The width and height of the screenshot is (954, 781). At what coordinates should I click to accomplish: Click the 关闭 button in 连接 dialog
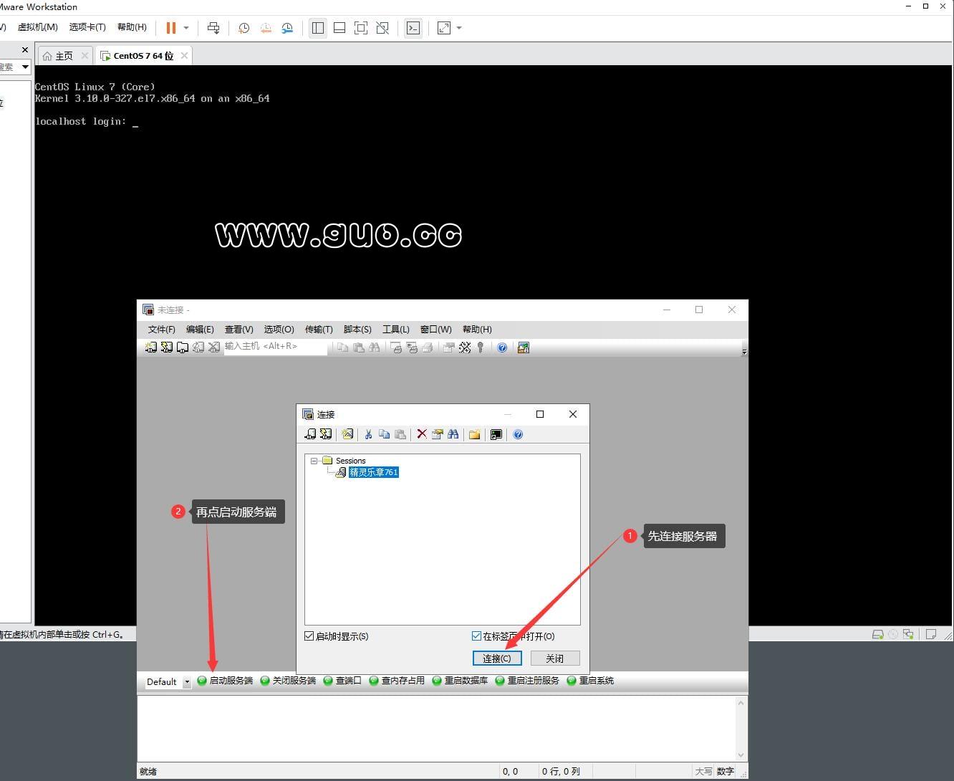[x=555, y=658]
